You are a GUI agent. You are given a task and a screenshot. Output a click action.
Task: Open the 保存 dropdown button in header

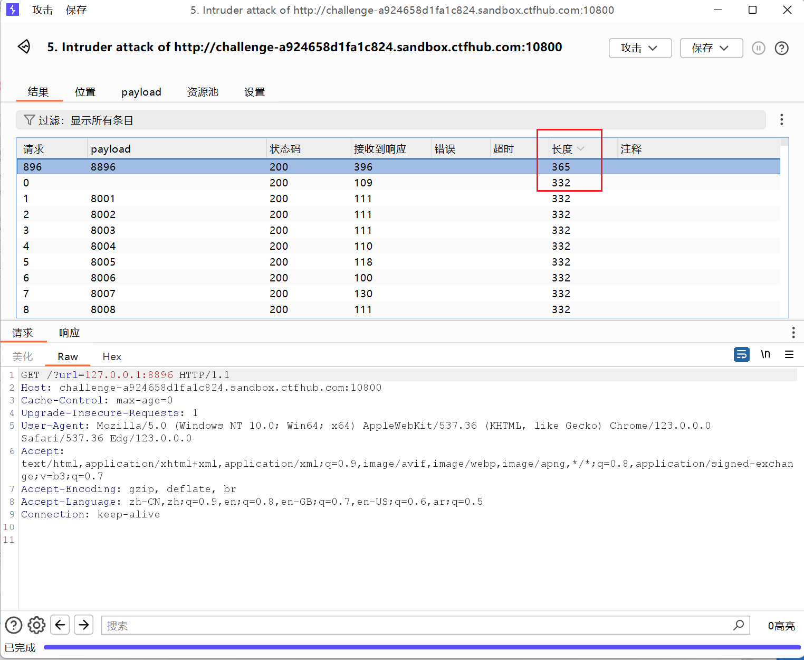click(711, 48)
